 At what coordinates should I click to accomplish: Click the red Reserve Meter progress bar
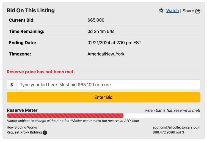(65, 116)
